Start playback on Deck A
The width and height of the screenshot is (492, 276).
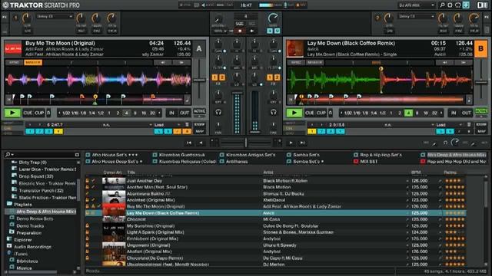pyautogui.click(x=12, y=113)
